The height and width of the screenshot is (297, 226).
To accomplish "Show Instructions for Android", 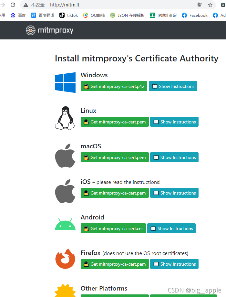I will click(171, 228).
